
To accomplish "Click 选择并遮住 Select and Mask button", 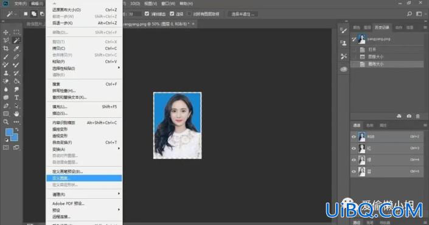I will [x=243, y=14].
